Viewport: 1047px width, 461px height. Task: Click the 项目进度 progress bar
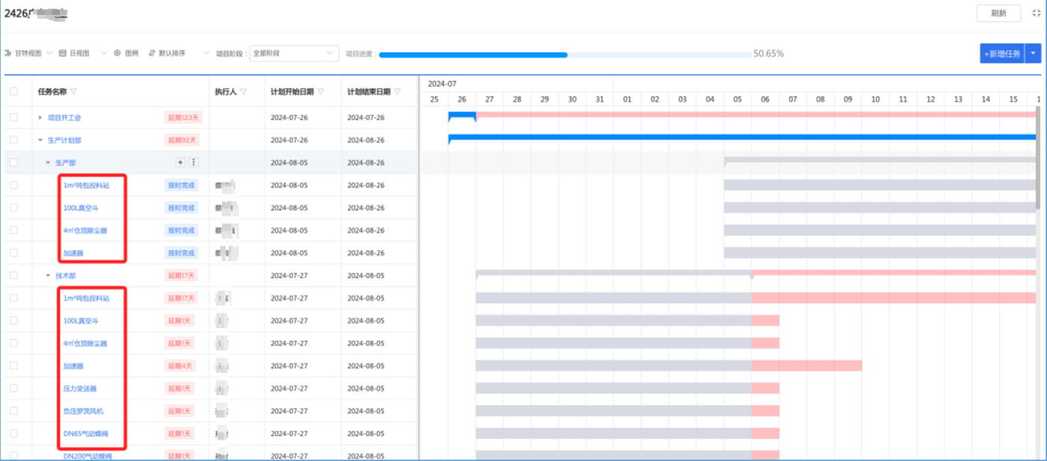click(x=565, y=55)
